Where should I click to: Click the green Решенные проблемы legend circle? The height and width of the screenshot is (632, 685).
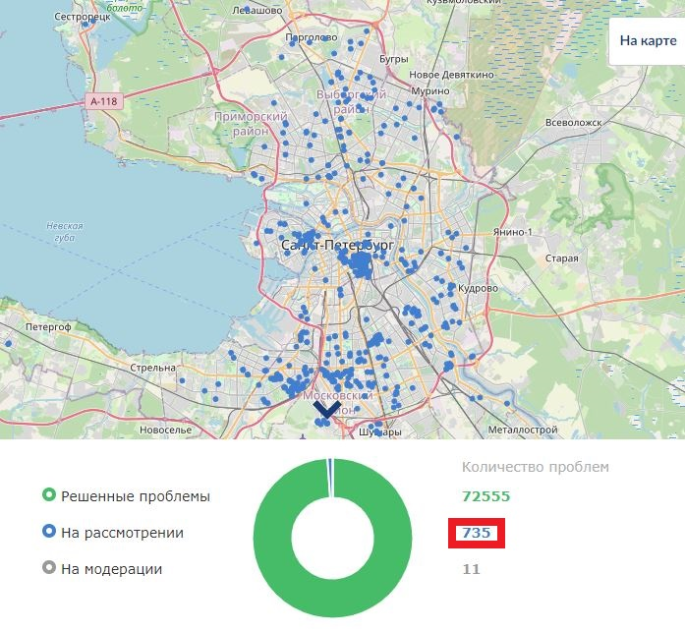pos(49,494)
